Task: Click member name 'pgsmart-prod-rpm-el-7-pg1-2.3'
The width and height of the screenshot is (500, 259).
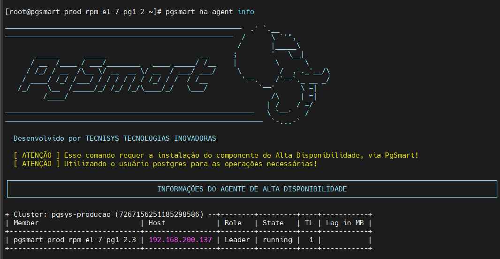Action: point(75,240)
